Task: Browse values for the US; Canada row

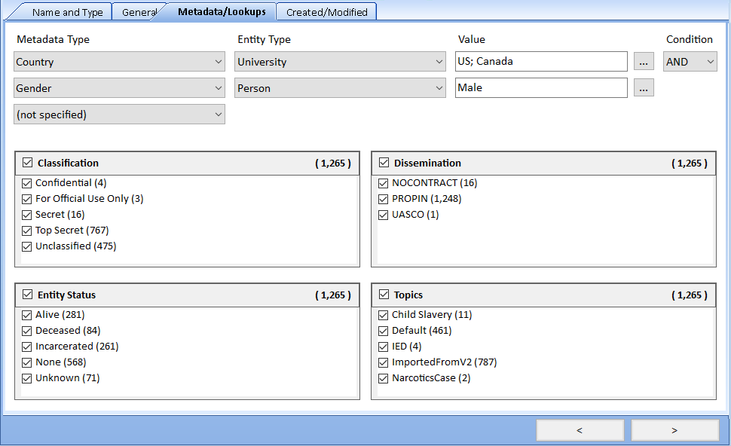Action: [644, 62]
